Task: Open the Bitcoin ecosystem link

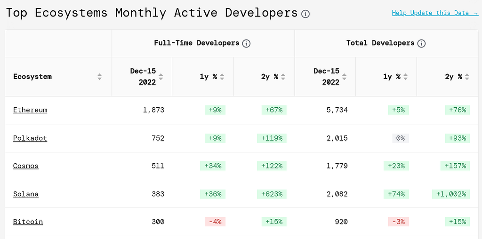Action: pyautogui.click(x=28, y=222)
